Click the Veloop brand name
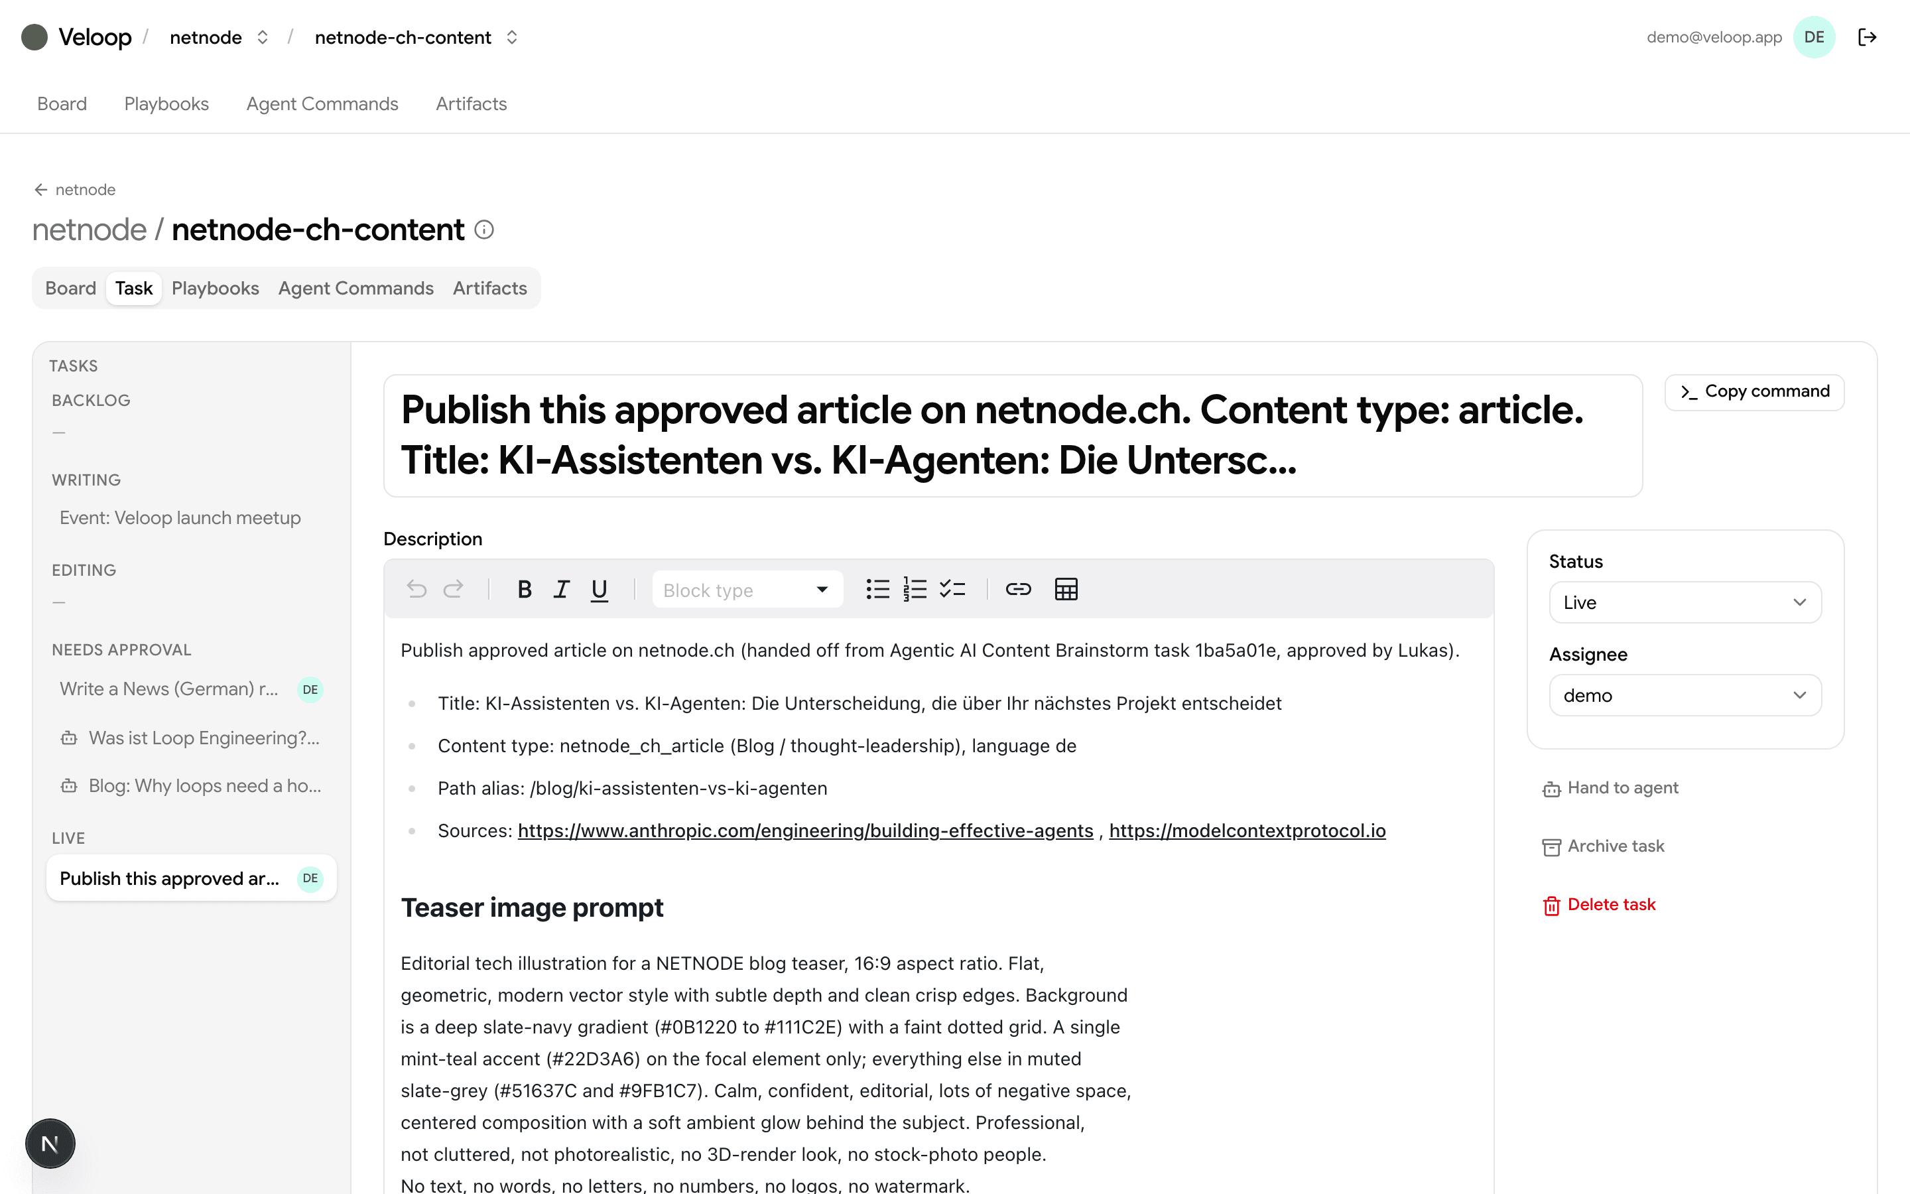This screenshot has height=1194, width=1910. pyautogui.click(x=95, y=37)
